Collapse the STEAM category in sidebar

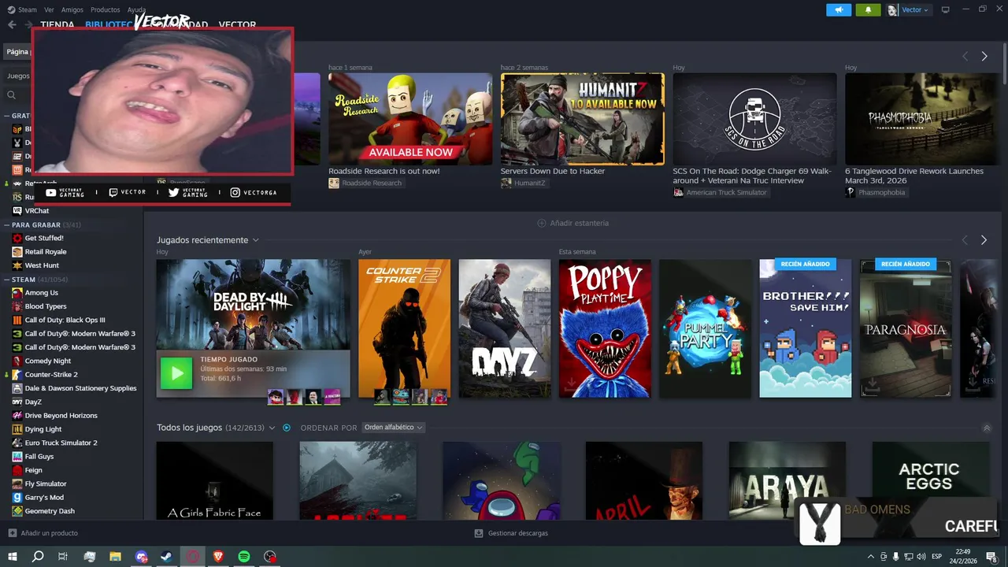click(7, 279)
